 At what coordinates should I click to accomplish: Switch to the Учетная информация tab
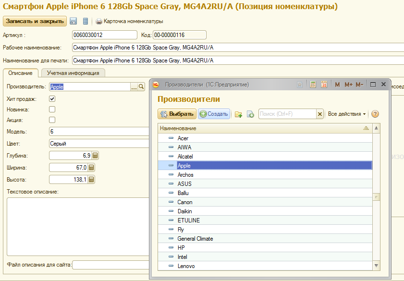[73, 73]
